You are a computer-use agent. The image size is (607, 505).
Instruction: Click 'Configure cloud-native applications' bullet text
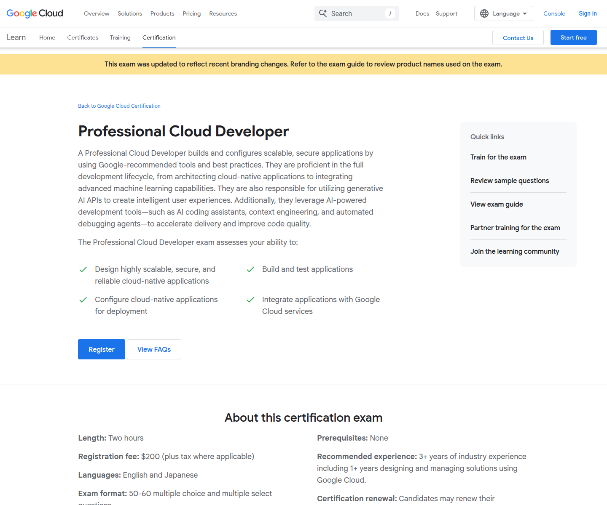[156, 306]
